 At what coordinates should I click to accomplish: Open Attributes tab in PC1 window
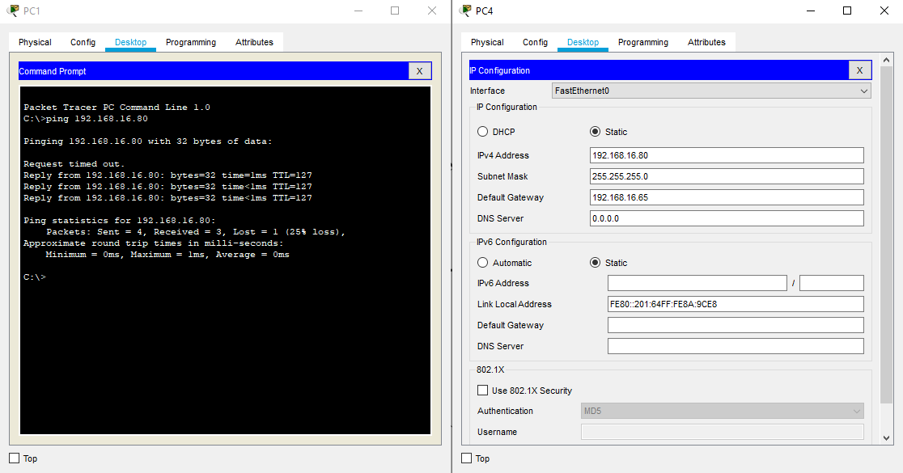[254, 42]
